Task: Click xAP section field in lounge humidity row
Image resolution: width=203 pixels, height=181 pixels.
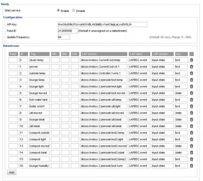Action: (163, 166)
